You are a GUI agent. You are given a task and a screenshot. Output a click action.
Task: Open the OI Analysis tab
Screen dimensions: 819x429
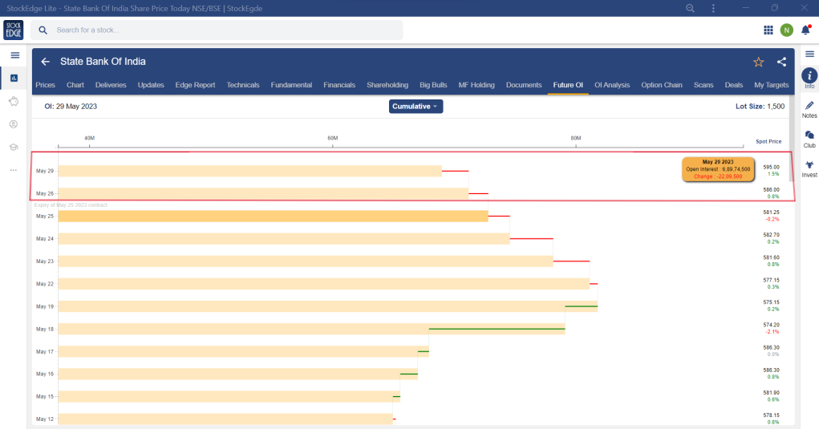pos(612,85)
